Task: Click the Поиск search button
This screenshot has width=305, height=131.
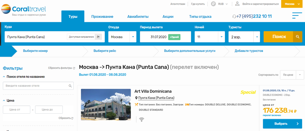Action: (283, 37)
